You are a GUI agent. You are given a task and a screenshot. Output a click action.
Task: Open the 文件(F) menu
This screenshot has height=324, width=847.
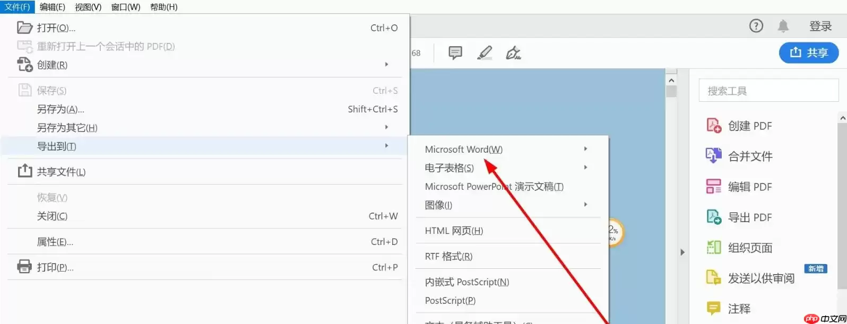[x=17, y=7]
